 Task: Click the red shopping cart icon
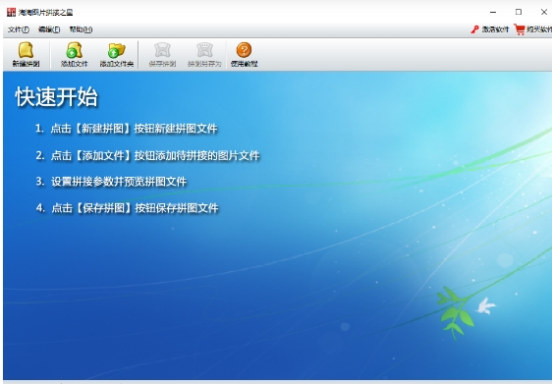520,29
